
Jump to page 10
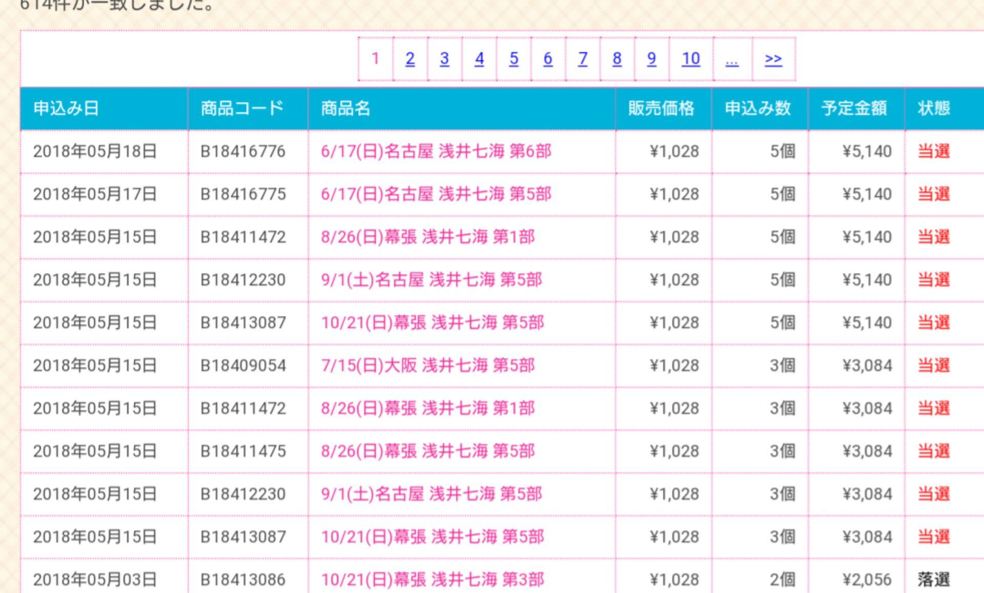(691, 59)
